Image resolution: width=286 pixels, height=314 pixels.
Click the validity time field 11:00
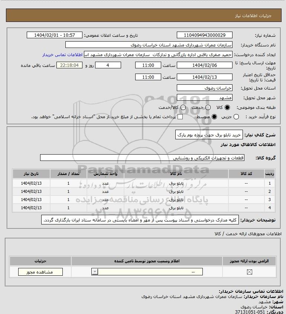tap(148, 77)
